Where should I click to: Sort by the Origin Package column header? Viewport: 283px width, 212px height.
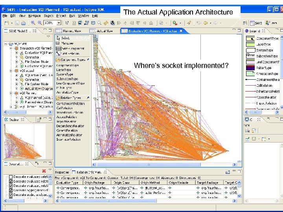tap(97, 183)
